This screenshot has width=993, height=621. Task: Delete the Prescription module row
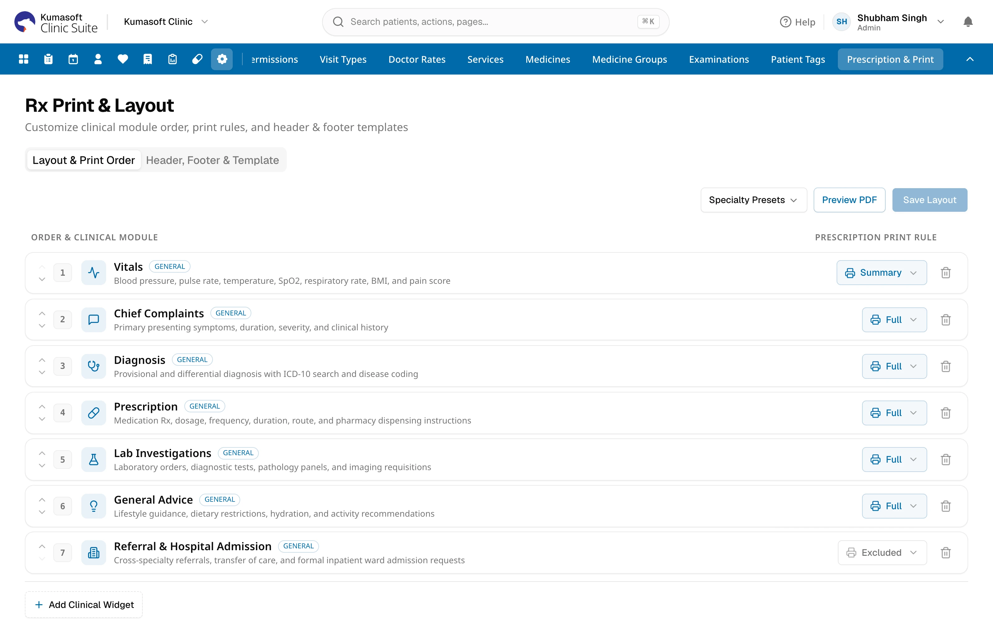pyautogui.click(x=946, y=413)
